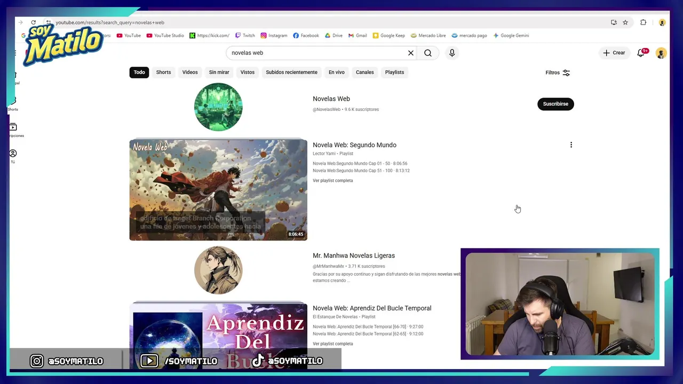Open the Segundo Mundo playlist thumbnail

(x=218, y=190)
